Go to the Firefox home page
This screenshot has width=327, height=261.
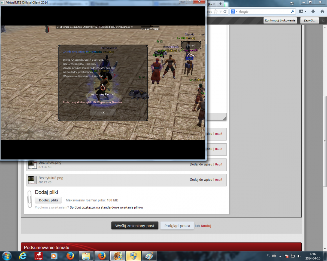[322, 12]
